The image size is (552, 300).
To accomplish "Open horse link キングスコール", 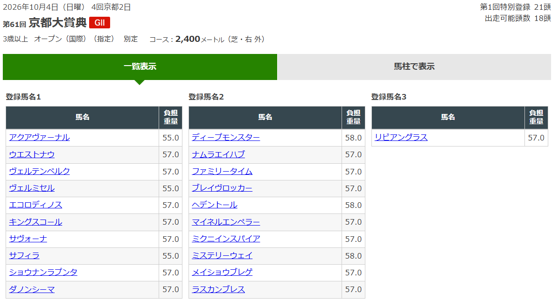I will tap(35, 222).
